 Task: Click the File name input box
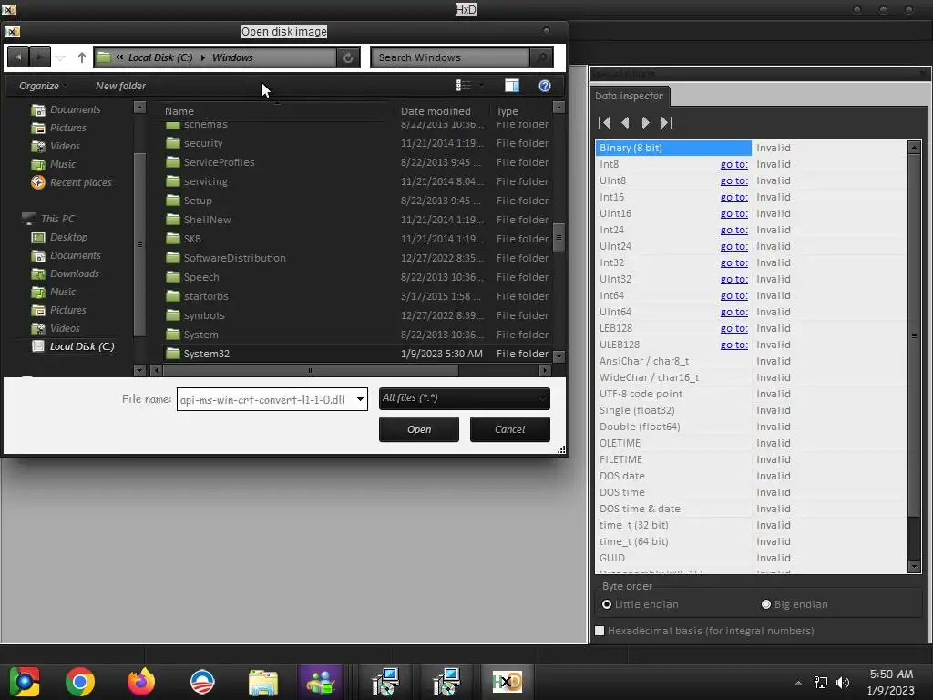click(x=265, y=399)
